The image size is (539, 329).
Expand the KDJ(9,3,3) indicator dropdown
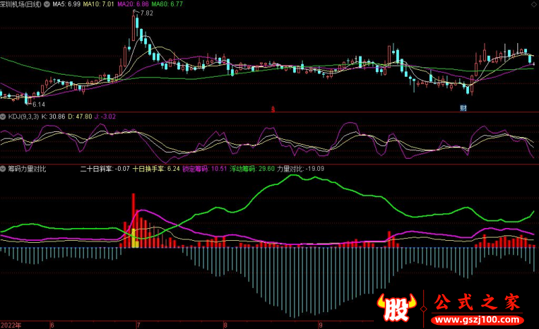[x=3, y=117]
